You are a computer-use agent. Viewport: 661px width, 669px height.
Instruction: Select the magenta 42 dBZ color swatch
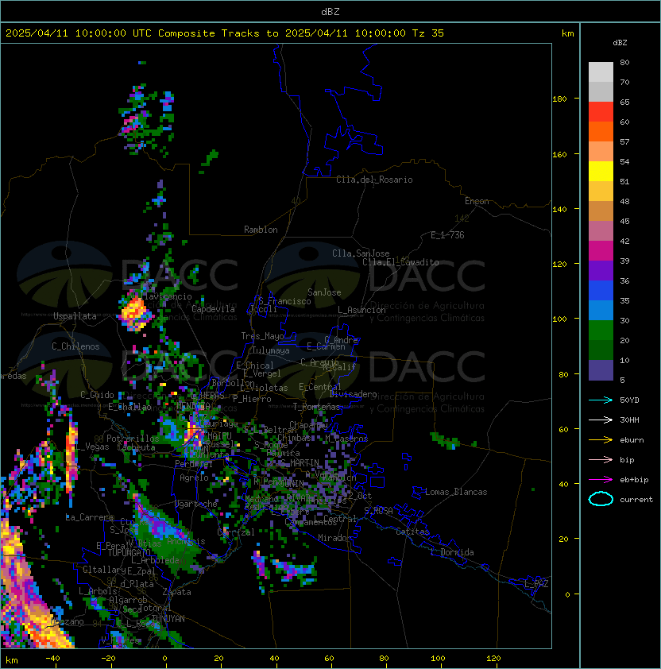(x=601, y=250)
